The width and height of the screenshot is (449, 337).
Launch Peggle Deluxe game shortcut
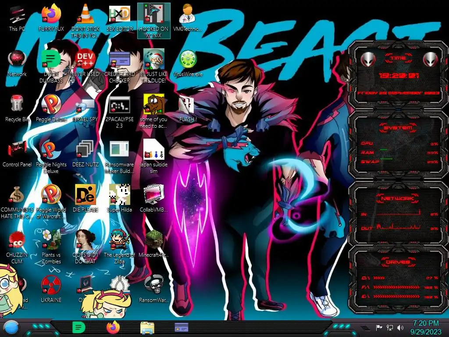pyautogui.click(x=51, y=108)
